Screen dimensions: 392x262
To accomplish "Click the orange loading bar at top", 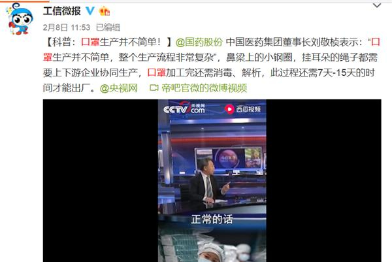I will tap(25, 1).
